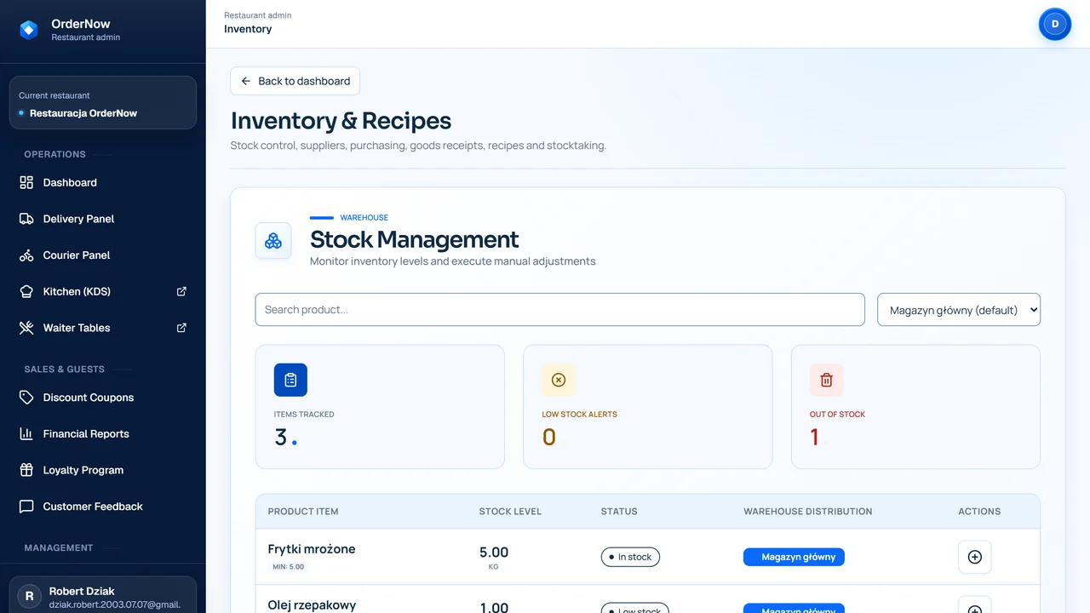Click the OrderNow logo icon
1090x613 pixels.
[29, 30]
